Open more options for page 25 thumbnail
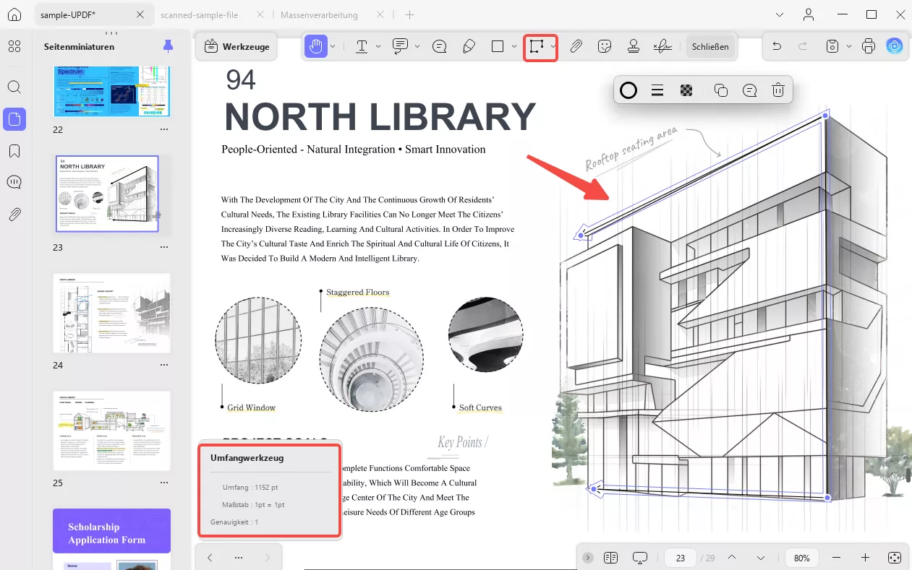Screen dimensions: 912x570 164,483
